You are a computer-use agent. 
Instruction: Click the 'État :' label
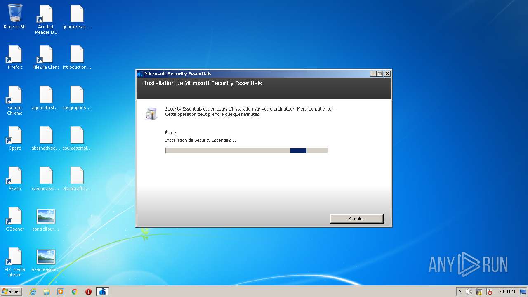170,133
